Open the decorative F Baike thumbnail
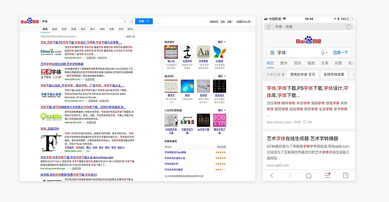 pos(51,142)
